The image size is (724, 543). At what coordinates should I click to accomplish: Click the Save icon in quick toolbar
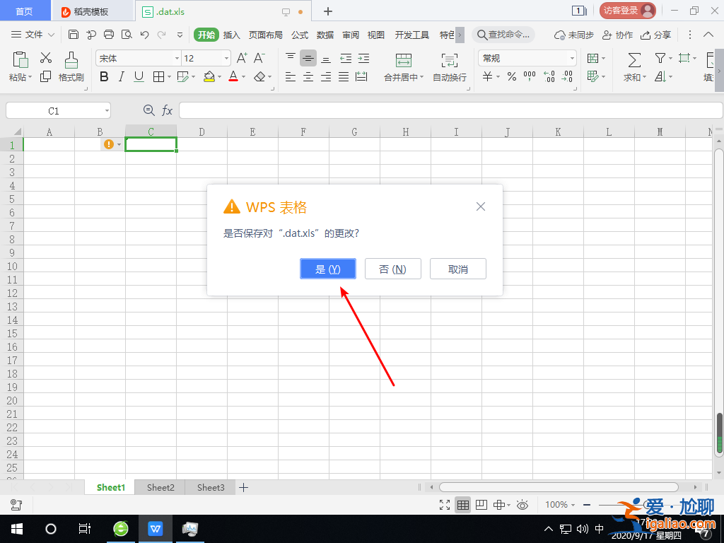tap(74, 34)
